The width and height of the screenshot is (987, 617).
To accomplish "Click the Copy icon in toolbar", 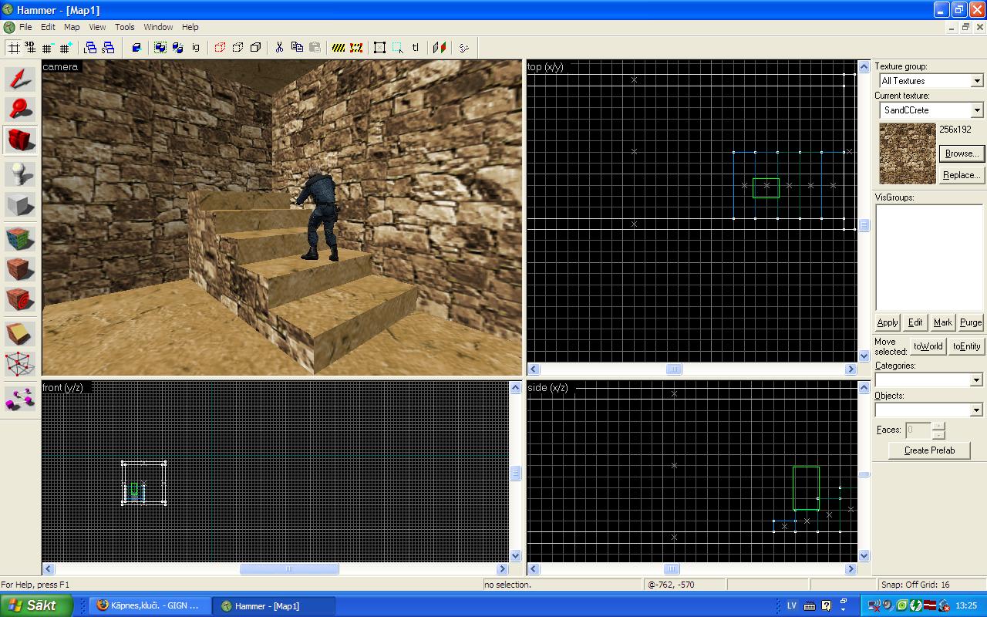I will (297, 47).
